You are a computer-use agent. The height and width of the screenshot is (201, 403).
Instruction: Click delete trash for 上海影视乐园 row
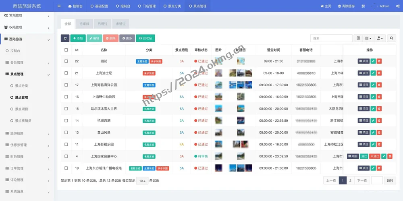click(379, 144)
